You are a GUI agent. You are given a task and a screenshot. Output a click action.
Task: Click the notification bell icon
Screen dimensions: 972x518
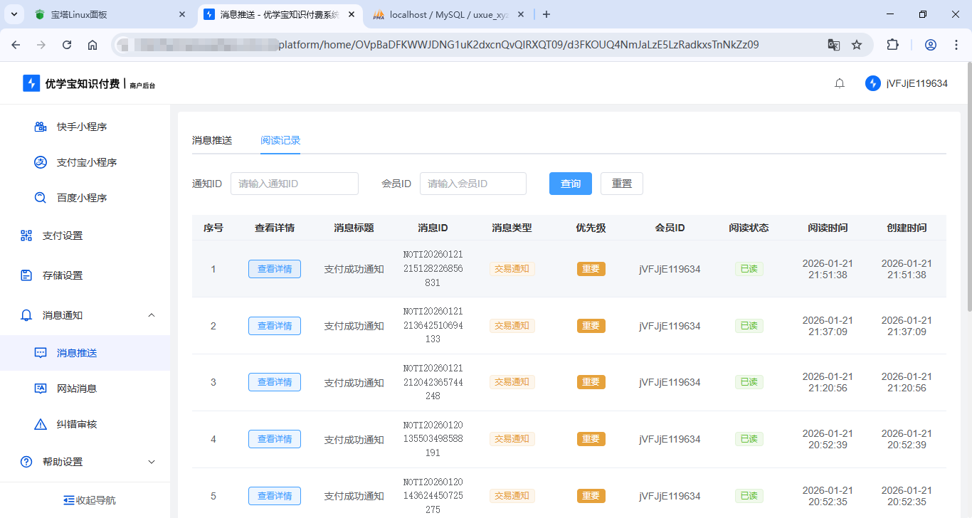tap(840, 83)
